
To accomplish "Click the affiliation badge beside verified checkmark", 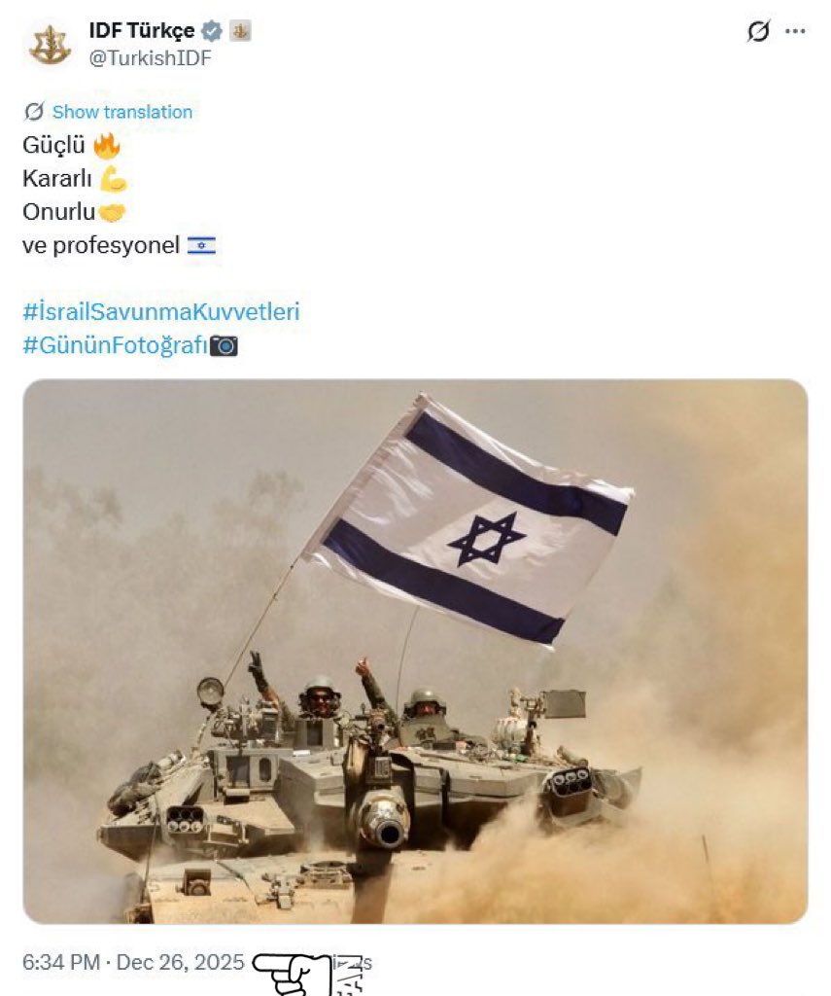I will [240, 30].
